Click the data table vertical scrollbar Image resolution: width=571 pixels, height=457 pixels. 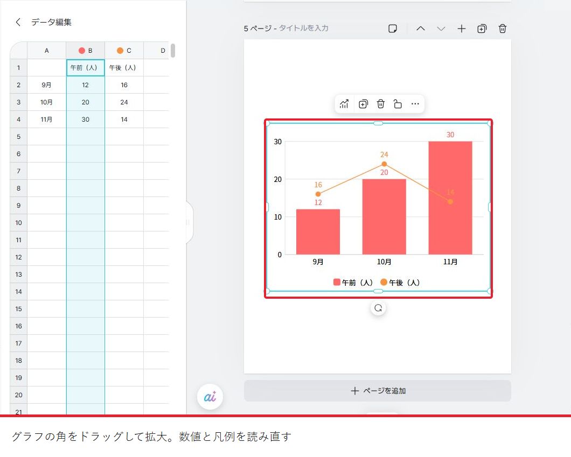(x=173, y=51)
